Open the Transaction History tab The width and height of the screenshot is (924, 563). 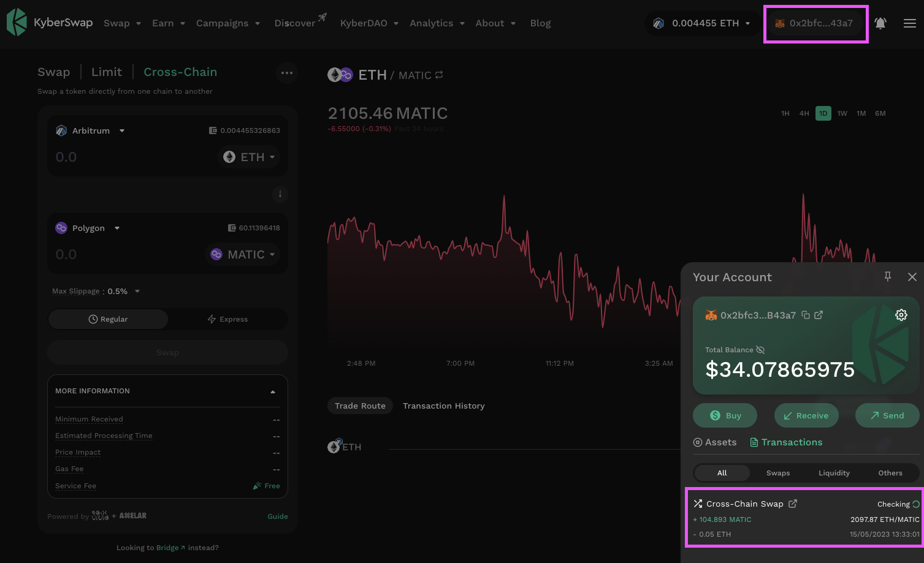coord(443,406)
